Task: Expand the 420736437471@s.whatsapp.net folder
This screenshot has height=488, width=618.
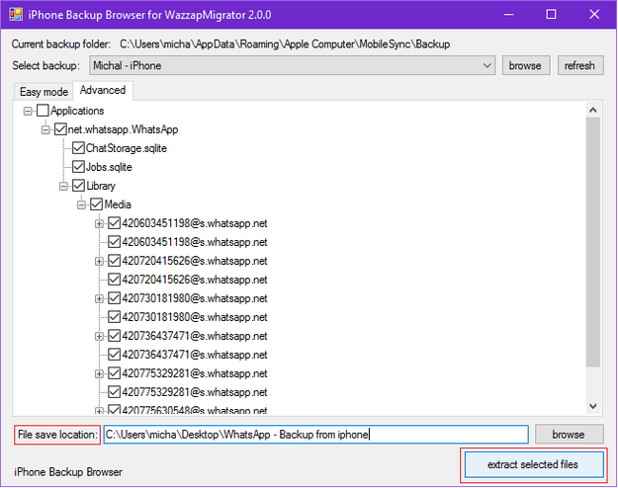Action: tap(99, 336)
